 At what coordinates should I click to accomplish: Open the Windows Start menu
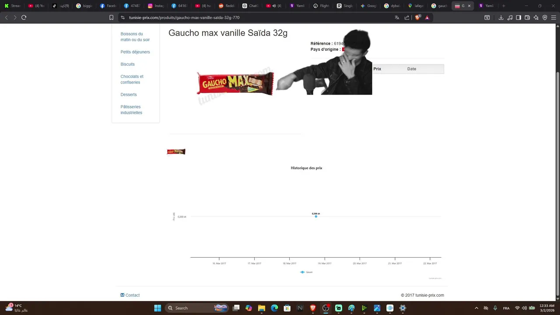pyautogui.click(x=157, y=308)
